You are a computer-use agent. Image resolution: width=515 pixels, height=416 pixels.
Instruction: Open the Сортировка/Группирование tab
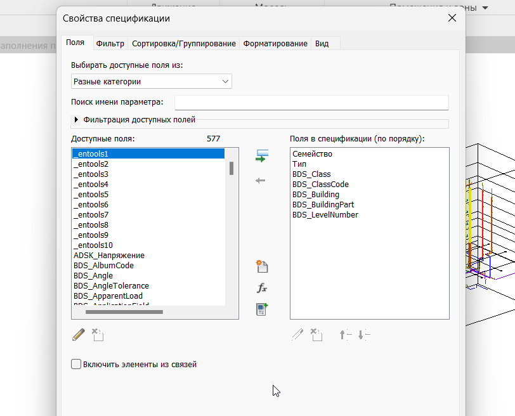pyautogui.click(x=183, y=43)
